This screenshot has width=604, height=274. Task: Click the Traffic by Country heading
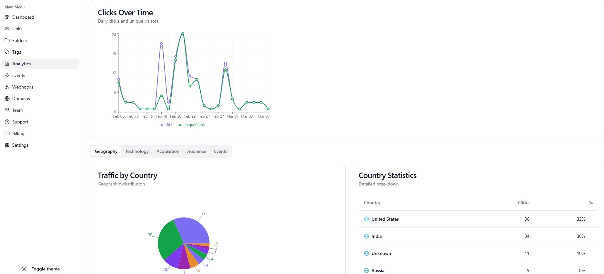(x=127, y=175)
